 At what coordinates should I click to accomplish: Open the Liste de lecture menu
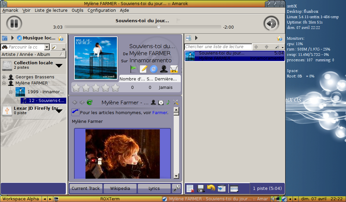51,10
